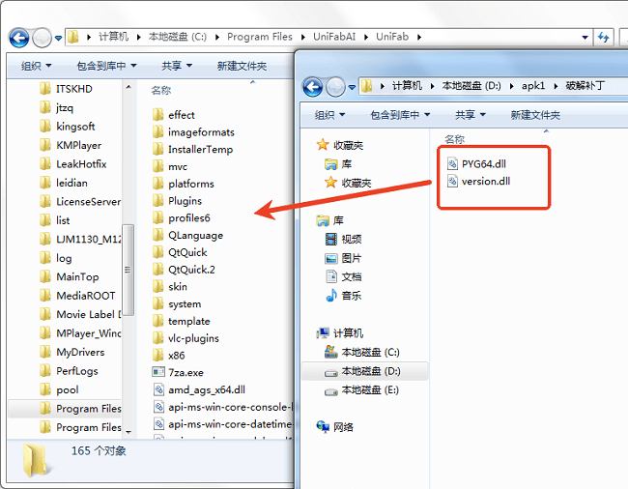
Task: Open the QLanguage folder
Action: point(195,235)
